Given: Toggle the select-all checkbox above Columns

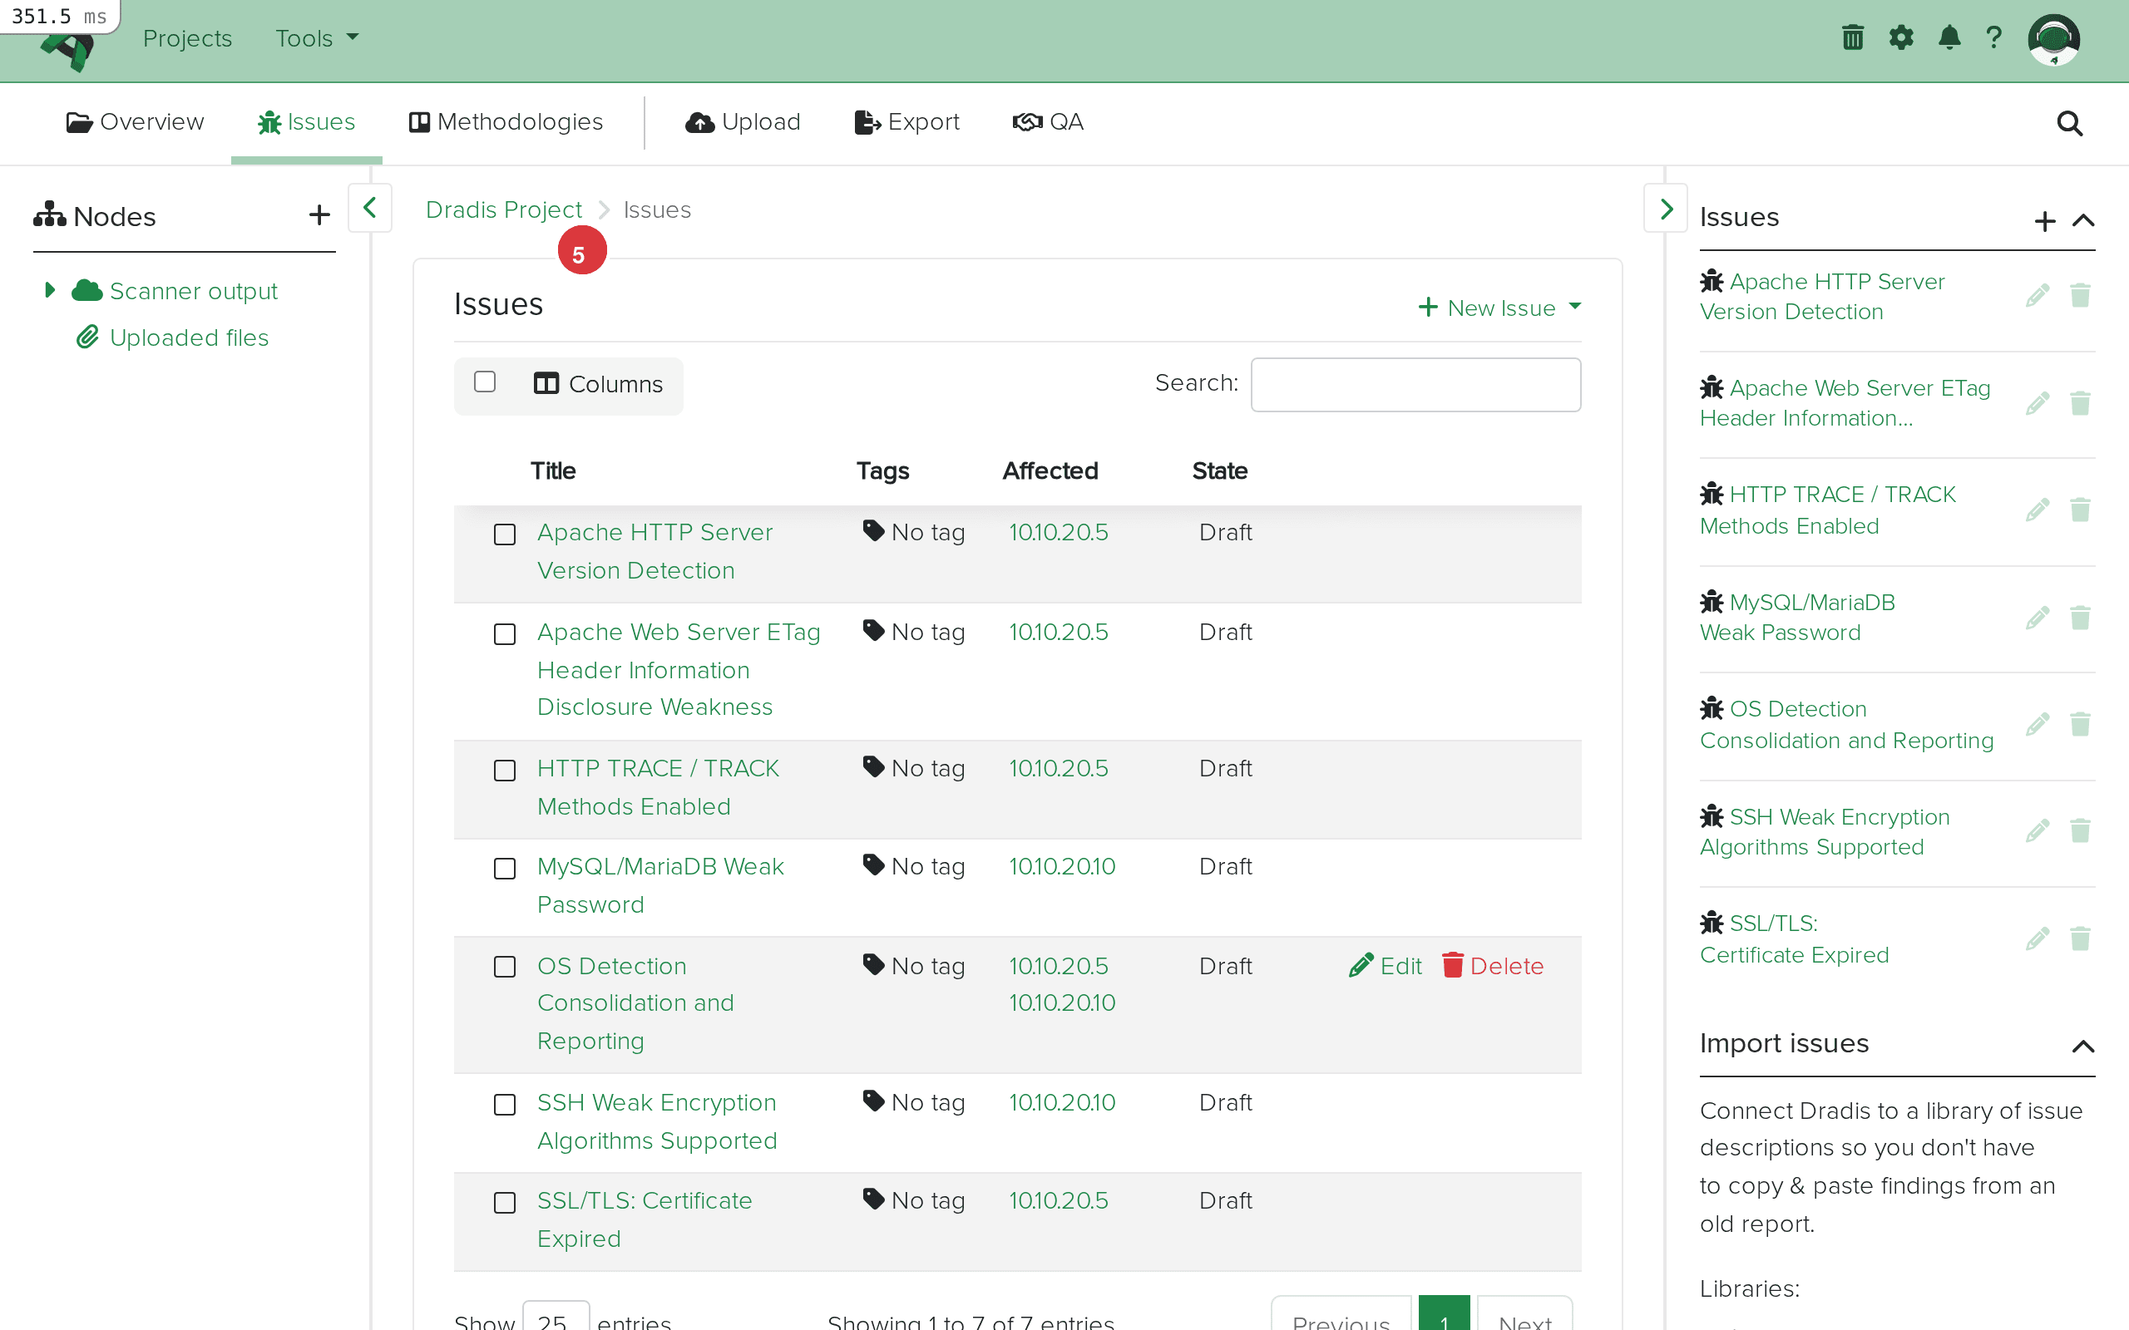Looking at the screenshot, I should [485, 381].
